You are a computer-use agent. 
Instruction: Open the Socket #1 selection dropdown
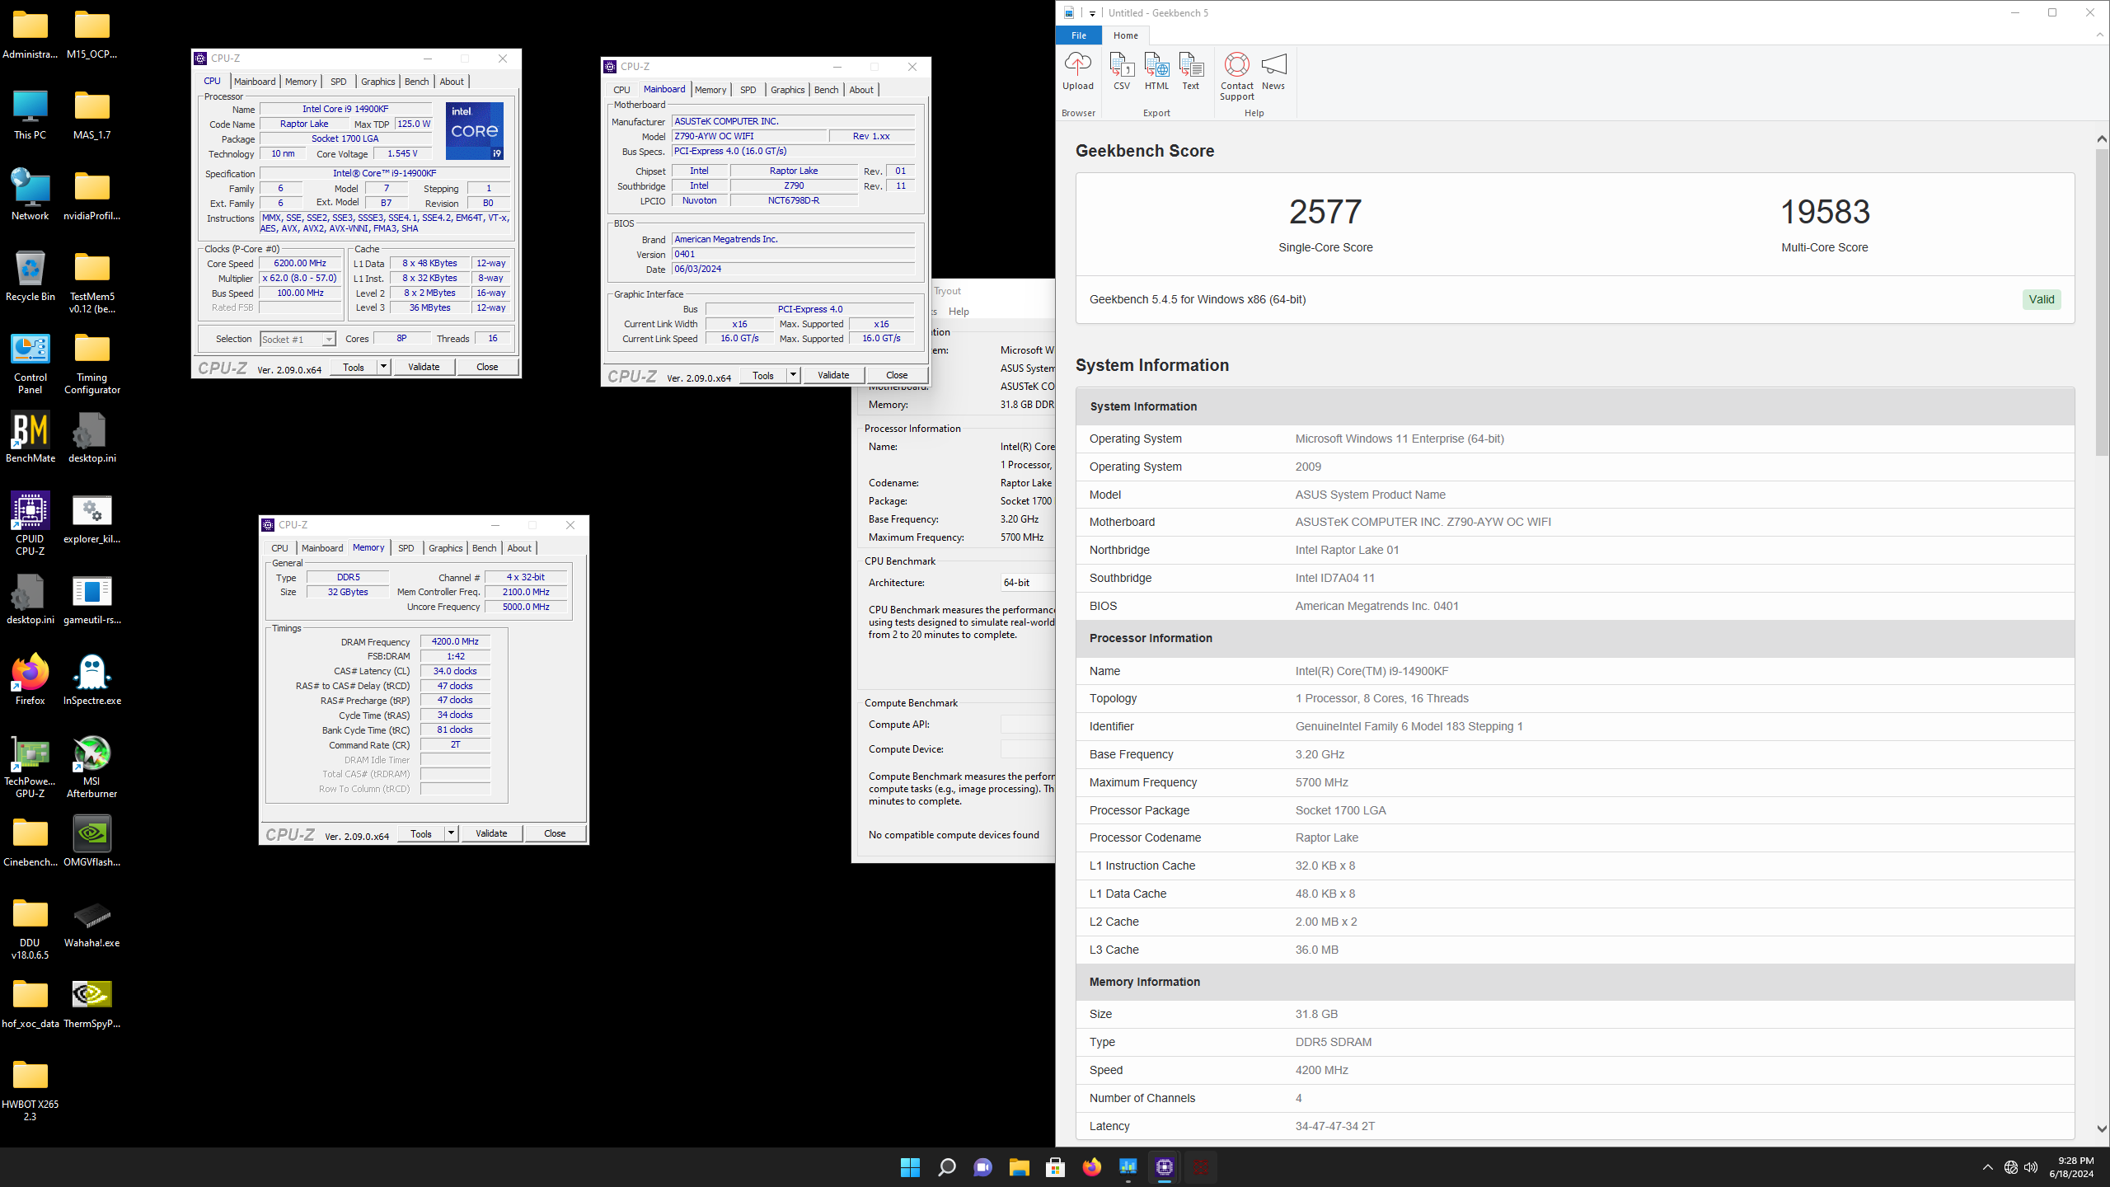tap(298, 340)
